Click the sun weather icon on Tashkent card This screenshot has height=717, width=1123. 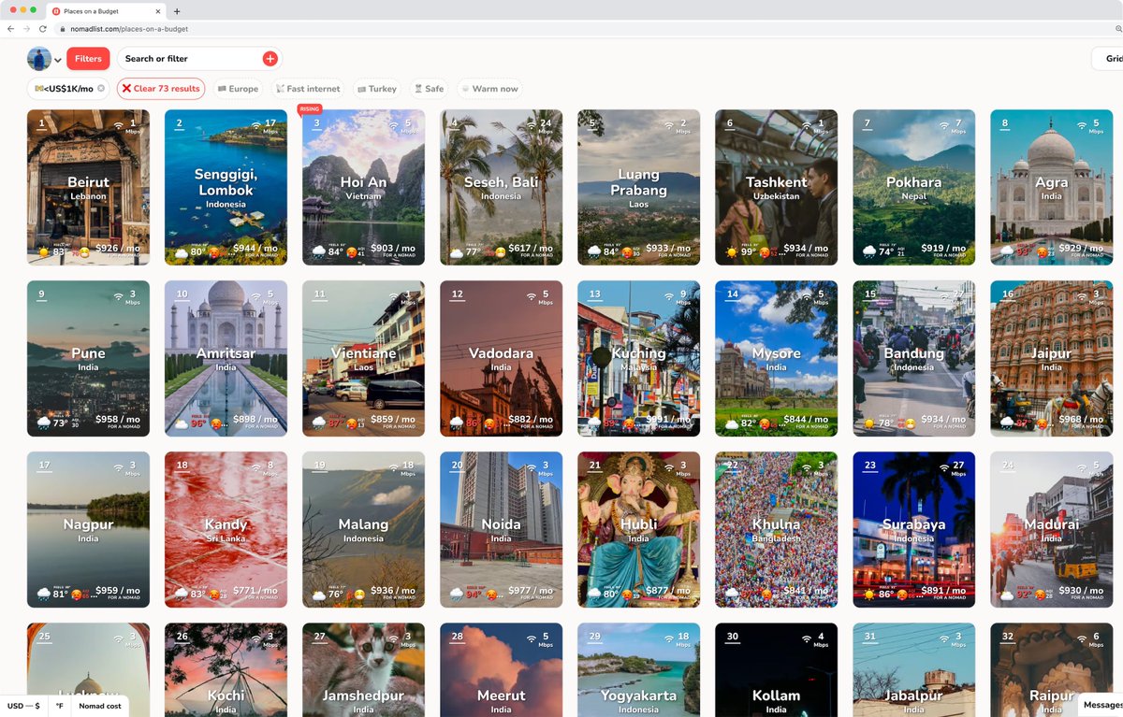point(732,252)
